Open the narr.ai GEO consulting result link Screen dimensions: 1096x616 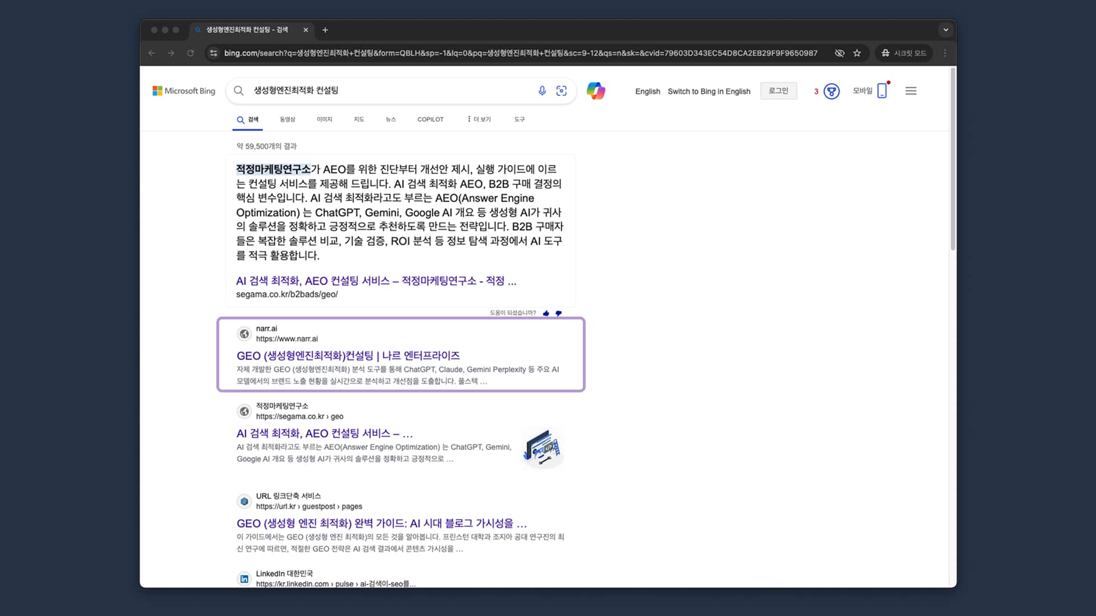[348, 355]
